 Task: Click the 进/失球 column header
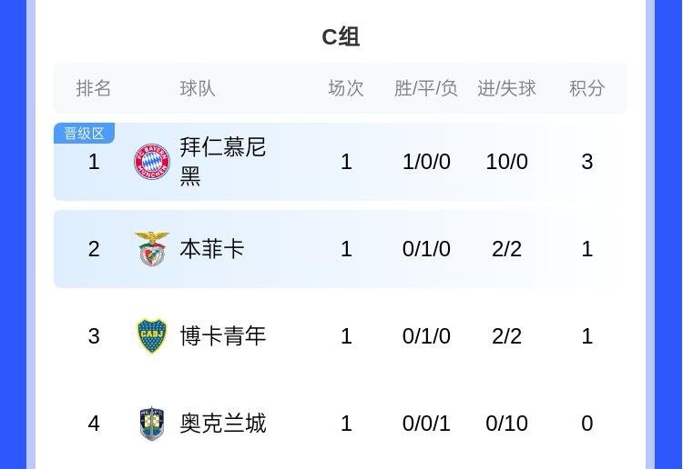506,88
